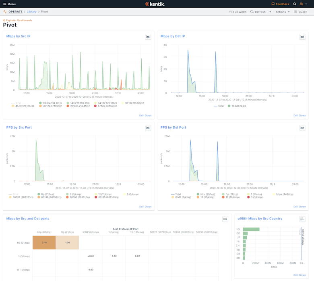Open Mbps by Src and Dst ports title

pos(28,219)
